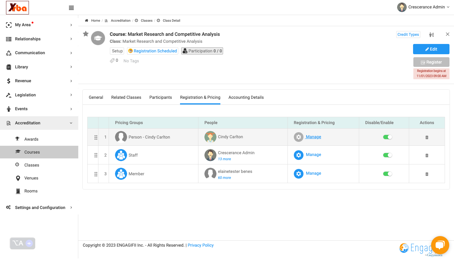The width and height of the screenshot is (454, 259).
Task: Open the chat bubble widget
Action: [440, 245]
